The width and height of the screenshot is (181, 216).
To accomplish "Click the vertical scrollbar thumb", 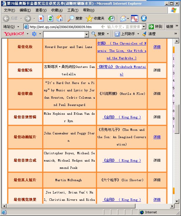I will [x=177, y=119].
